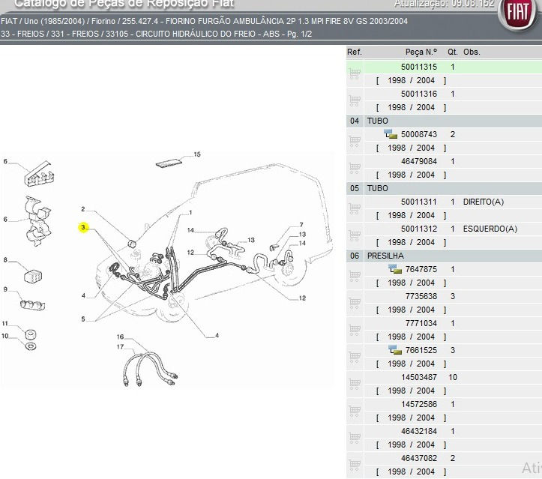
Task: Add part 7661525 to cart
Action: coord(355,357)
